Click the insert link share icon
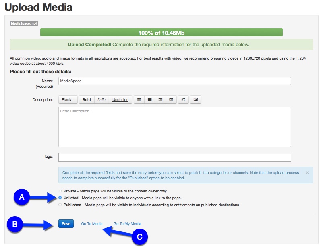 point(183,99)
